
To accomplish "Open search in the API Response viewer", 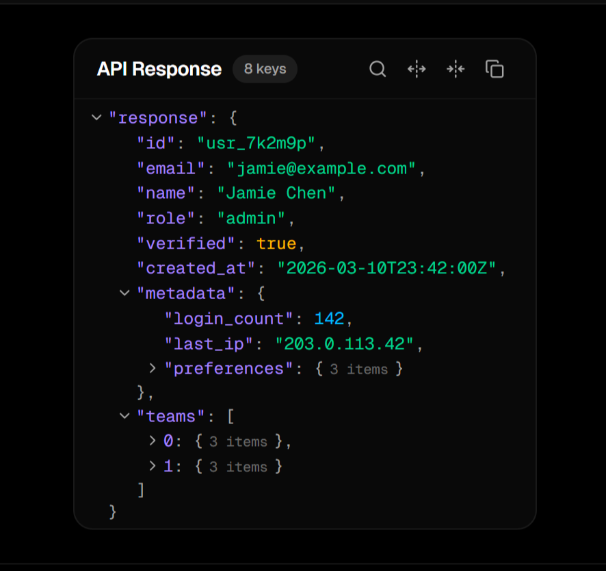I will [378, 69].
